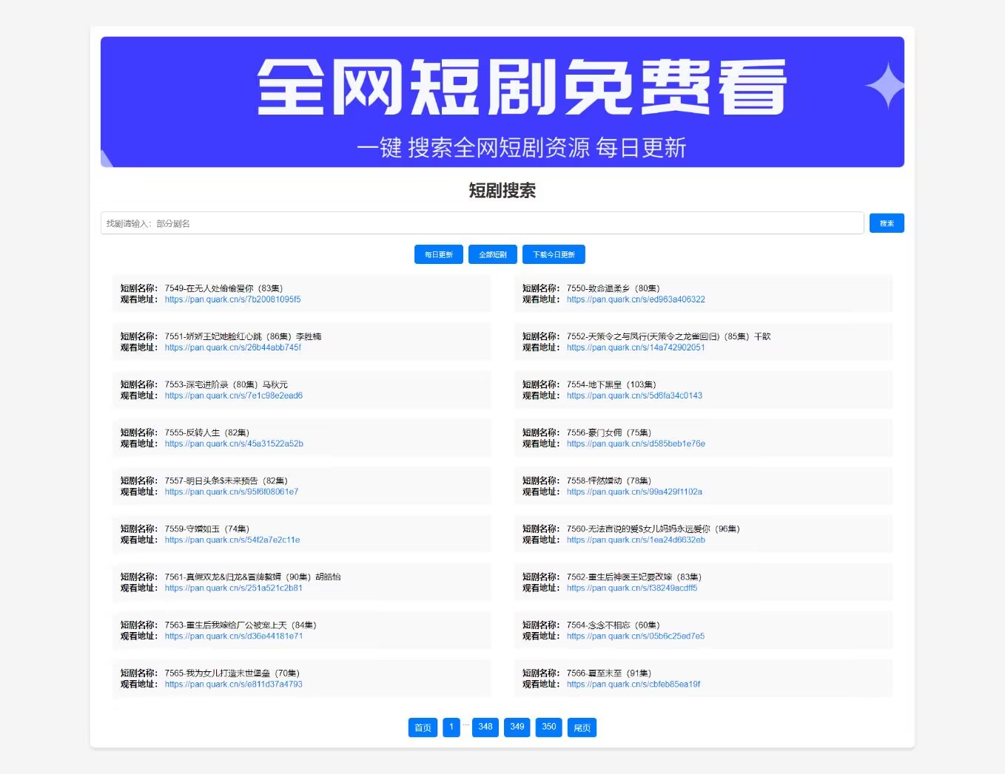Open the quark link for 7557-明日头条$未来预告
The width and height of the screenshot is (1005, 774).
[232, 492]
